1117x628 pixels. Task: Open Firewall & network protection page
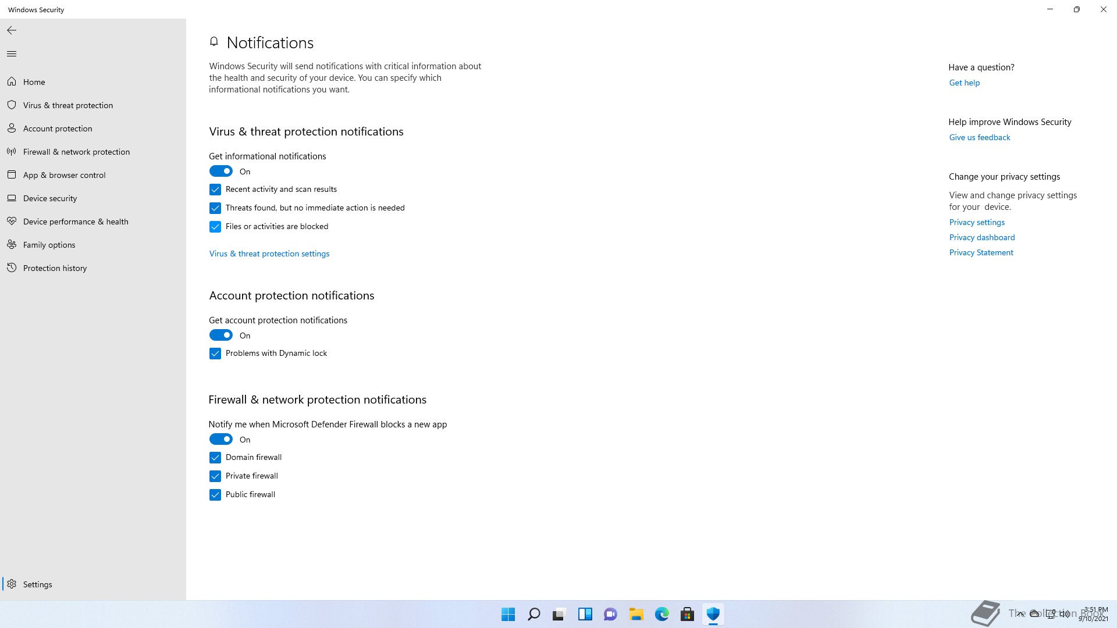pos(93,152)
